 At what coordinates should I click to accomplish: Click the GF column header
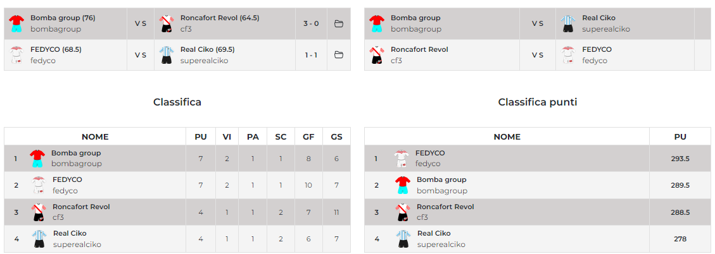point(308,136)
